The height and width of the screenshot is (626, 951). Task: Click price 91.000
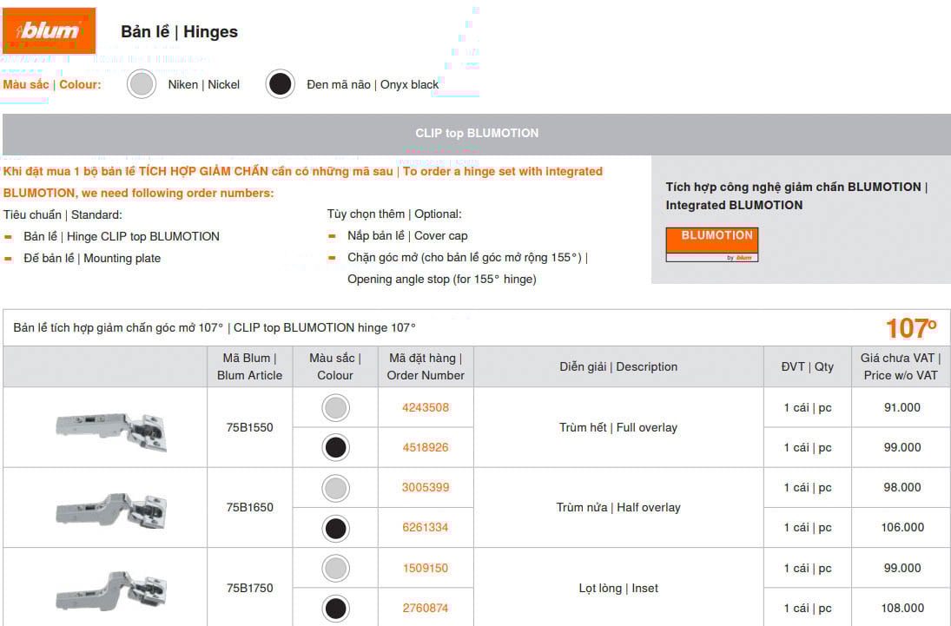[901, 407]
